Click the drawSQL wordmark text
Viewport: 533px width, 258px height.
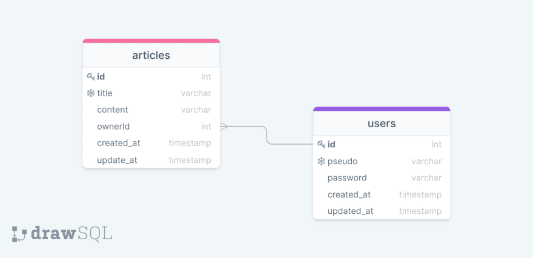tap(71, 234)
